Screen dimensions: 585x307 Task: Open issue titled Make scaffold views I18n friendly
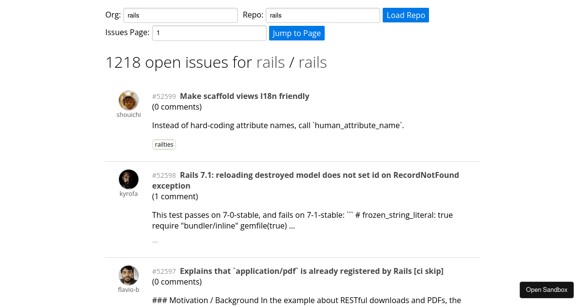[x=244, y=96]
